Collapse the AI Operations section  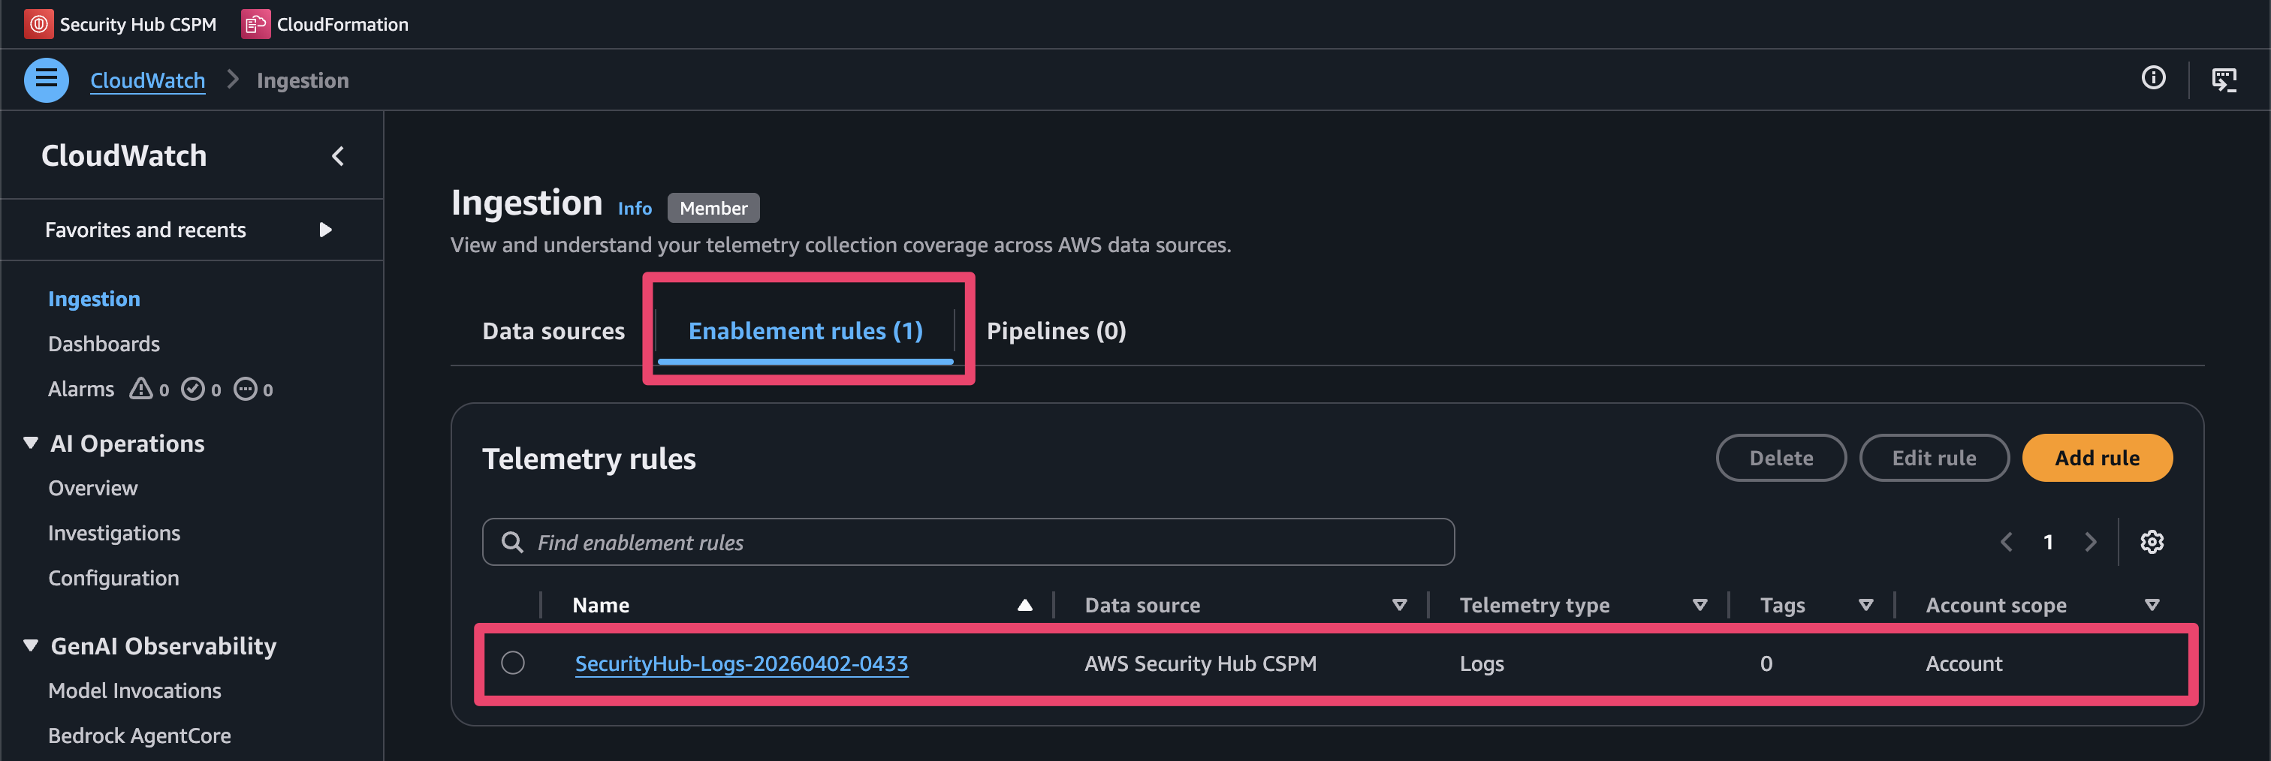pyautogui.click(x=31, y=443)
